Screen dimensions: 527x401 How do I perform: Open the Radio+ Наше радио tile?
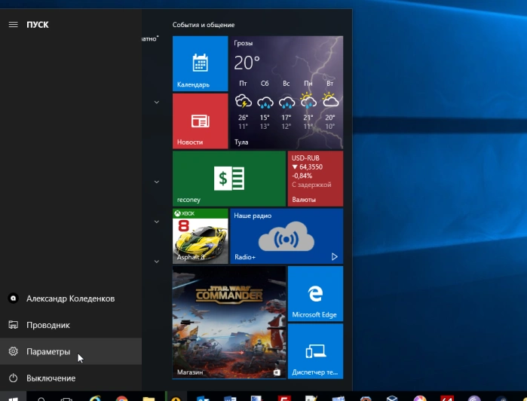pyautogui.click(x=286, y=236)
